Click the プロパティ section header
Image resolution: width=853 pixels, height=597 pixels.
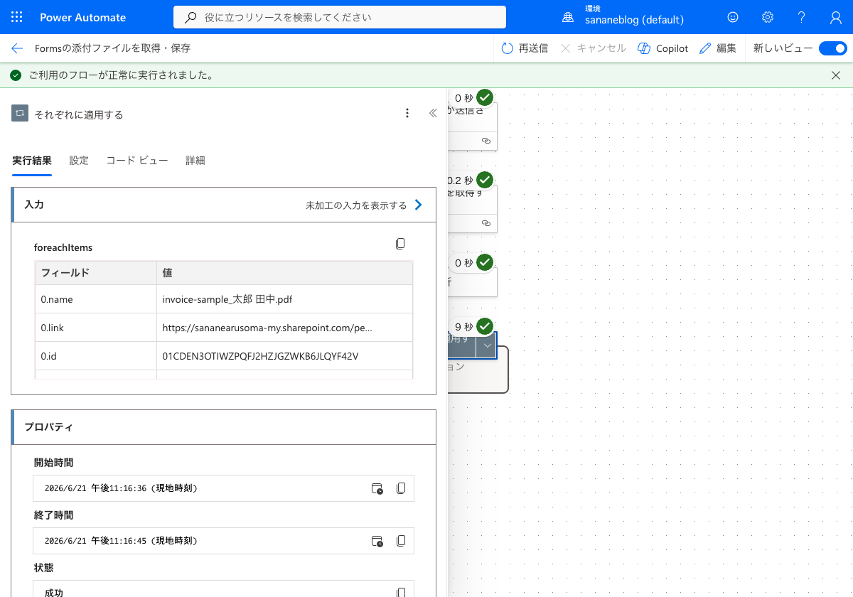[224, 427]
